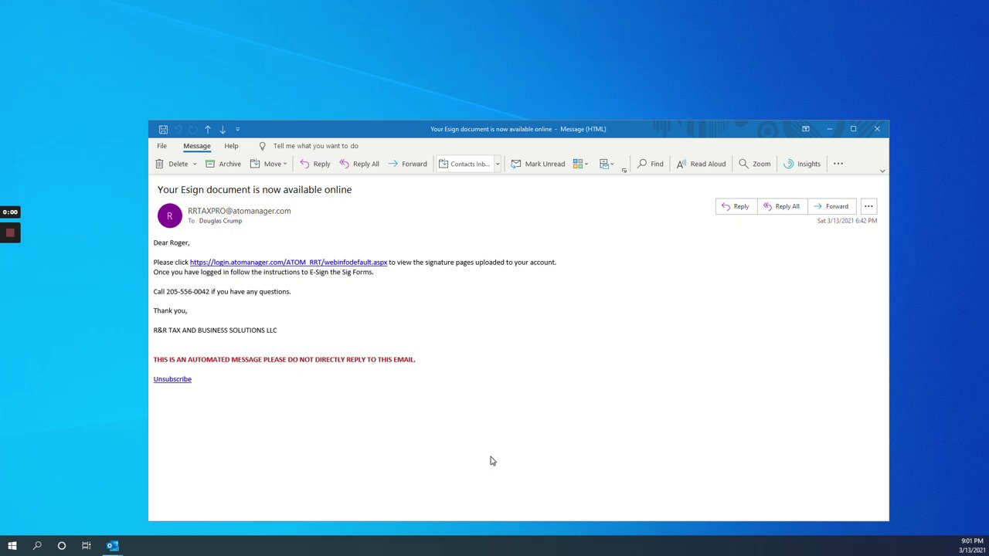Click sender RRTAXPRO@atomanager.com
Screen dimensions: 989x556
[240, 211]
